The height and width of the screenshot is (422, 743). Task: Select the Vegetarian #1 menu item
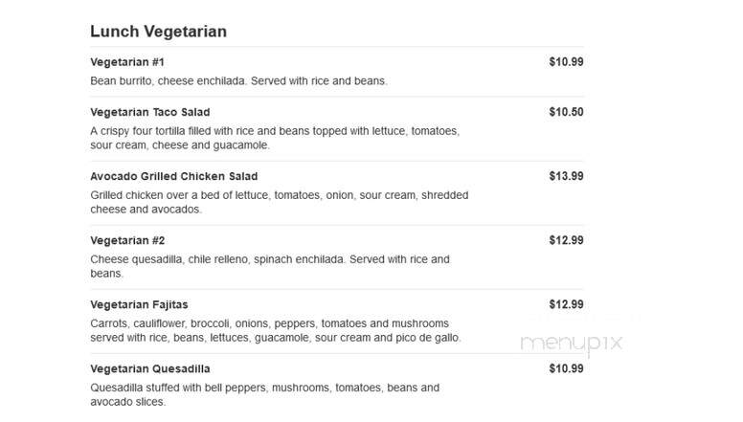click(x=127, y=62)
